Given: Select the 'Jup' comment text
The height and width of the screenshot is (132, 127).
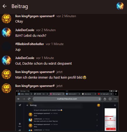Looking at the screenshot, I should click(x=18, y=50).
